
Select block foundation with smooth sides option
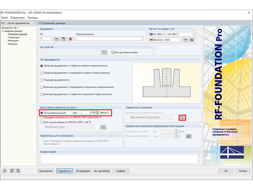point(42,94)
